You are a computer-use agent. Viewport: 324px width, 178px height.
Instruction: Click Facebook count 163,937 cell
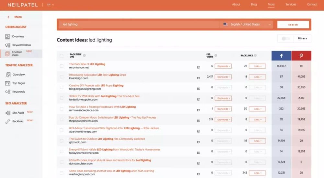(281, 66)
